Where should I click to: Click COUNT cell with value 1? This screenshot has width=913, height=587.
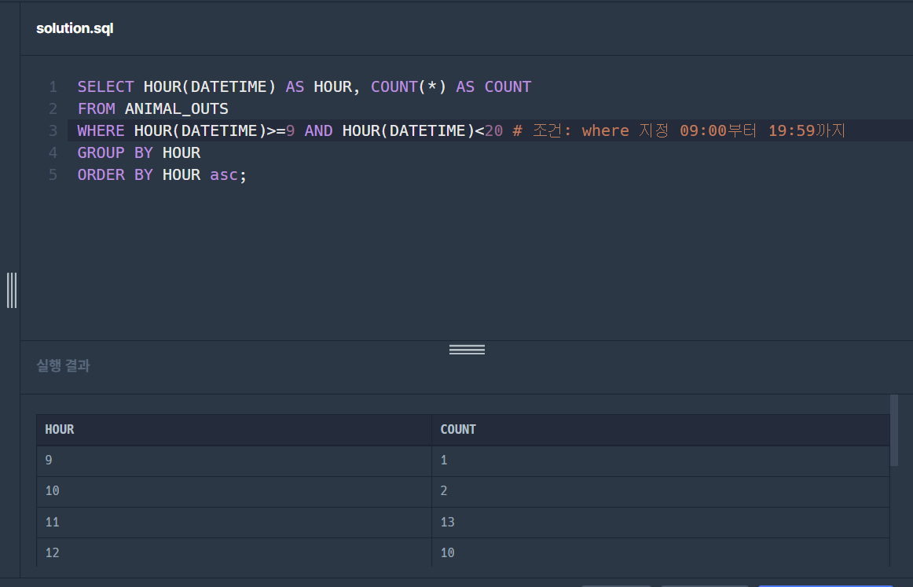(x=660, y=460)
